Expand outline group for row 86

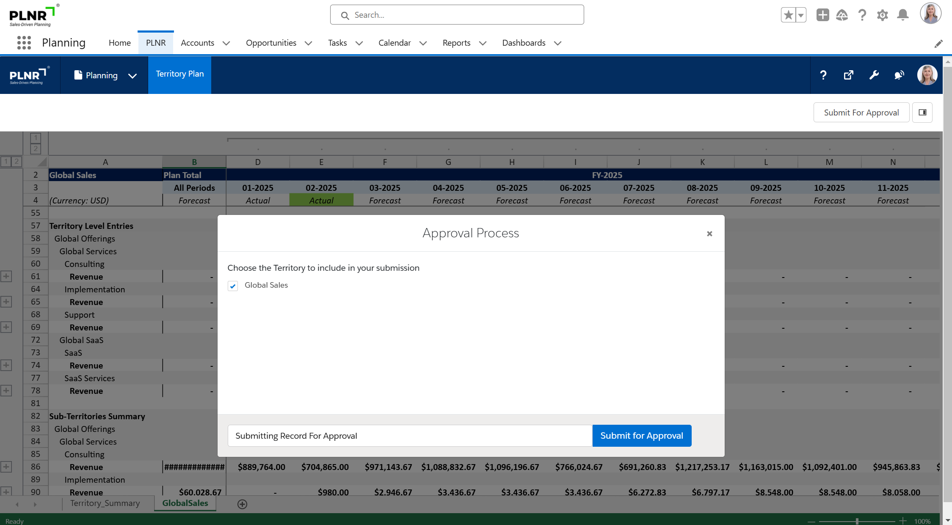(x=6, y=467)
